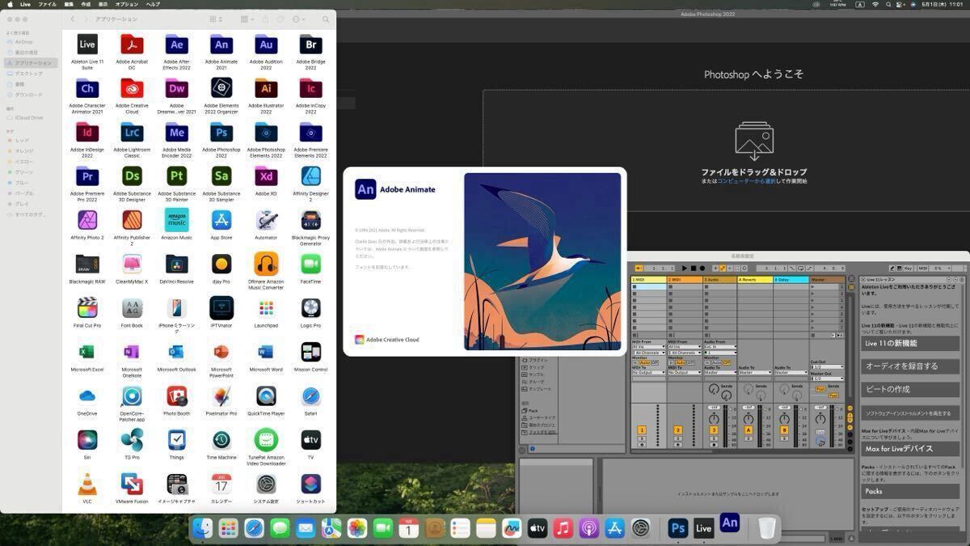Open Finder action (ellipsis) menu dropdown
The height and width of the screenshot is (546, 970).
coord(300,19)
